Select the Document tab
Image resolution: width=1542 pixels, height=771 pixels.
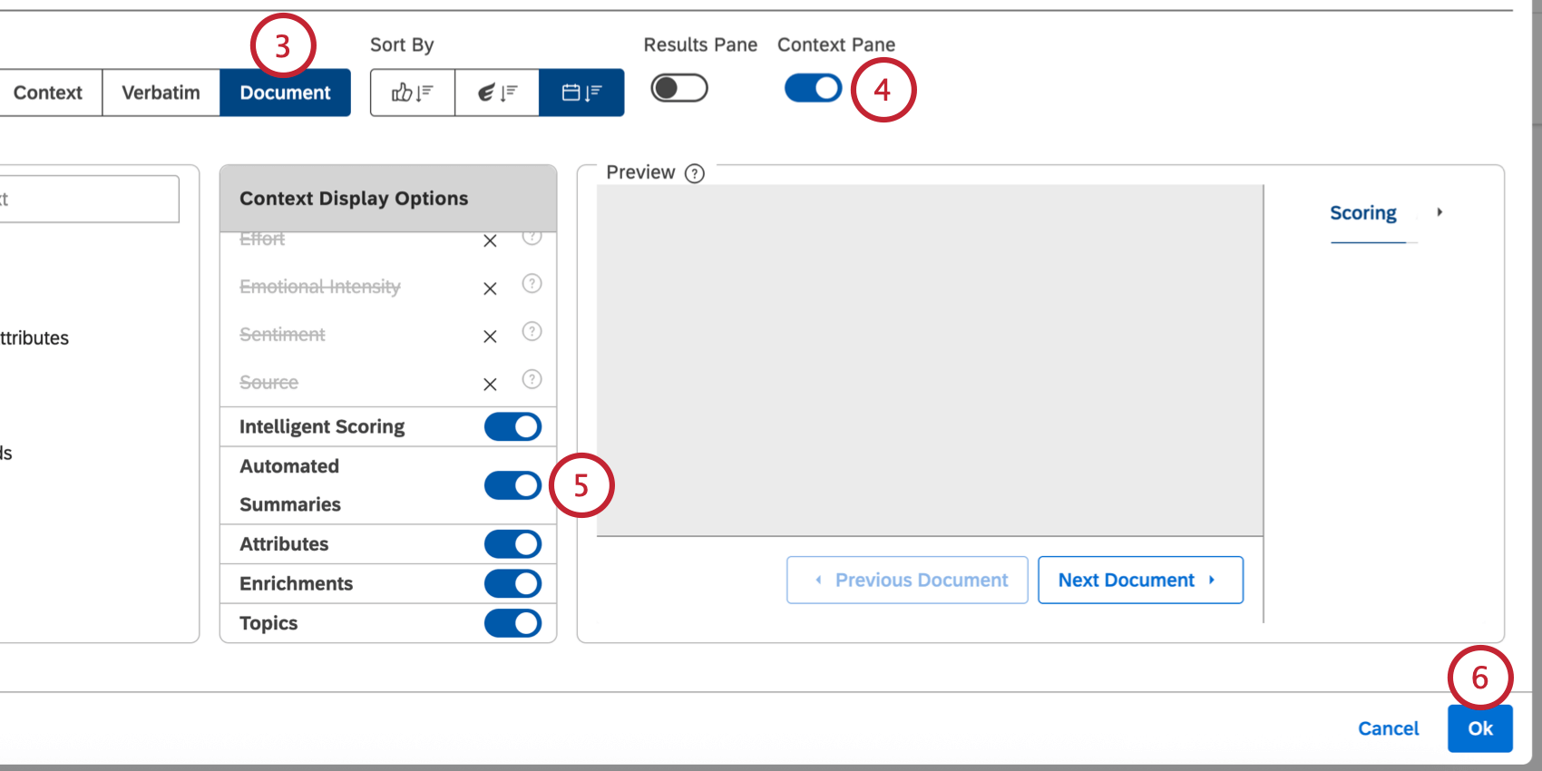pos(284,92)
